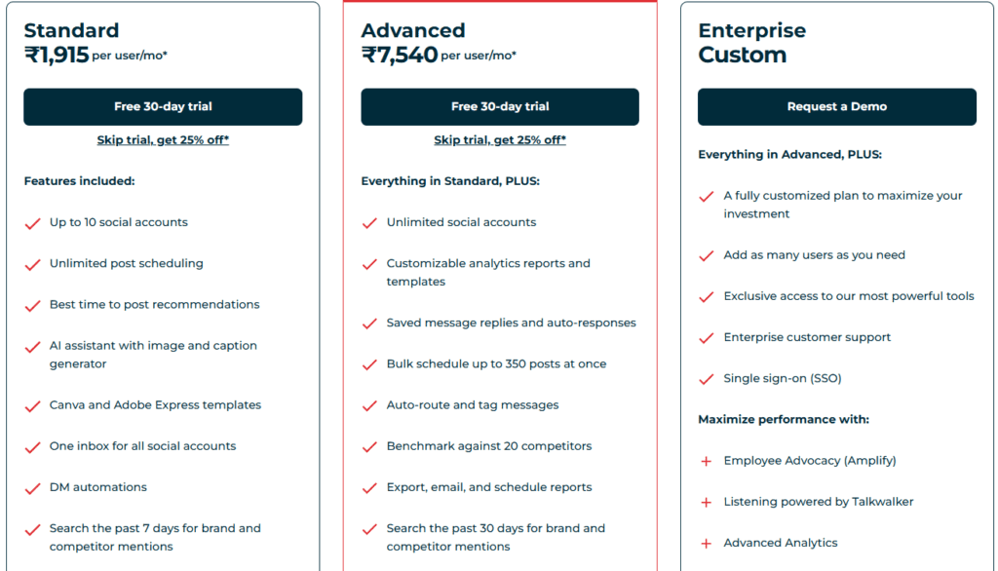
Task: Click the plus icon next to Advanced Analytics
Action: (705, 543)
